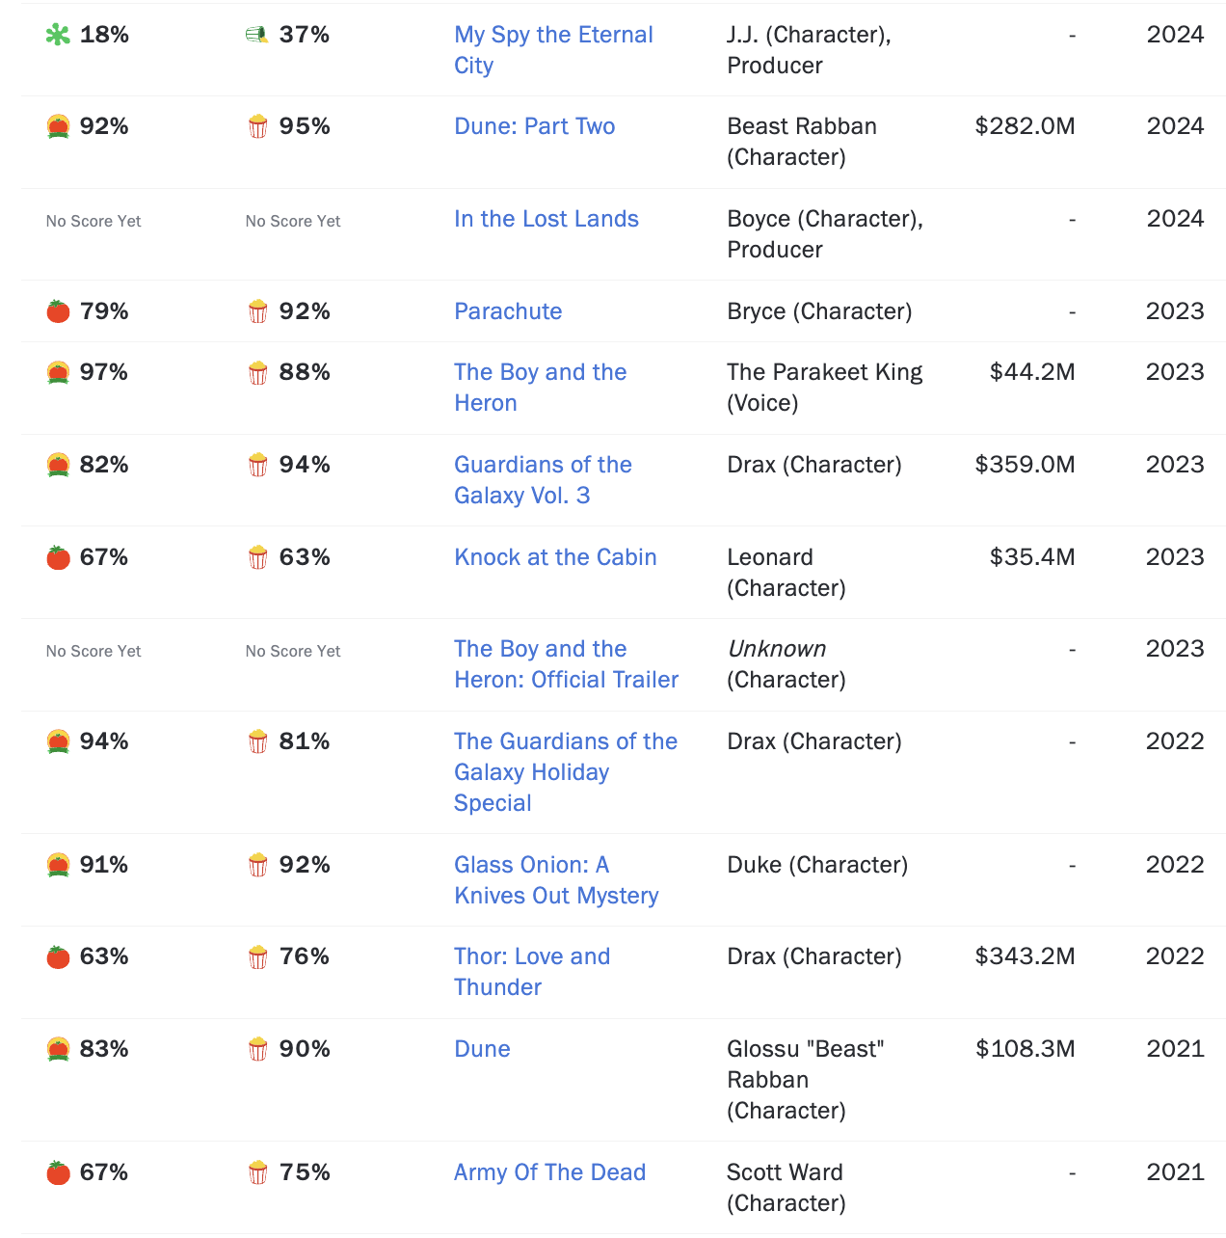Viewport: 1226px width, 1238px height.
Task: Click the Certified Fresh icon for Glass Onion
Action: click(x=58, y=866)
